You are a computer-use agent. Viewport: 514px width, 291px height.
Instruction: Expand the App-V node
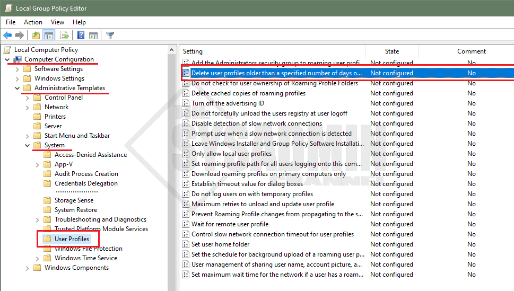(x=37, y=164)
